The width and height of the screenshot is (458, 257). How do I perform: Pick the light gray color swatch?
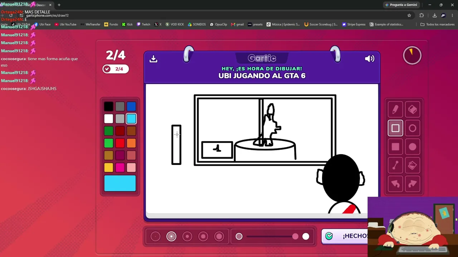(120, 119)
